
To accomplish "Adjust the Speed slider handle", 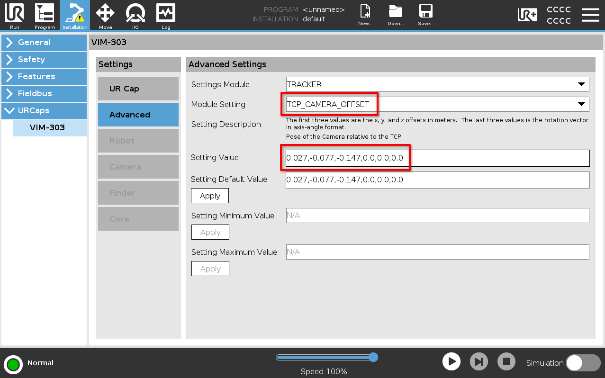I will click(x=373, y=357).
